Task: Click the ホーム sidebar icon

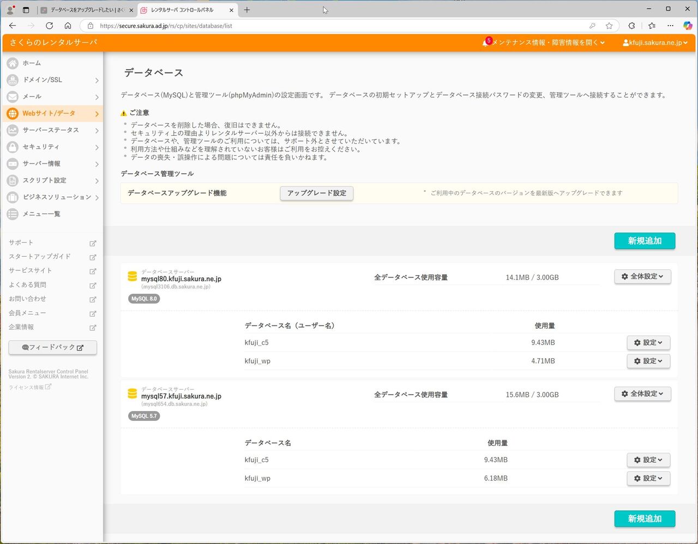Action: pos(13,63)
